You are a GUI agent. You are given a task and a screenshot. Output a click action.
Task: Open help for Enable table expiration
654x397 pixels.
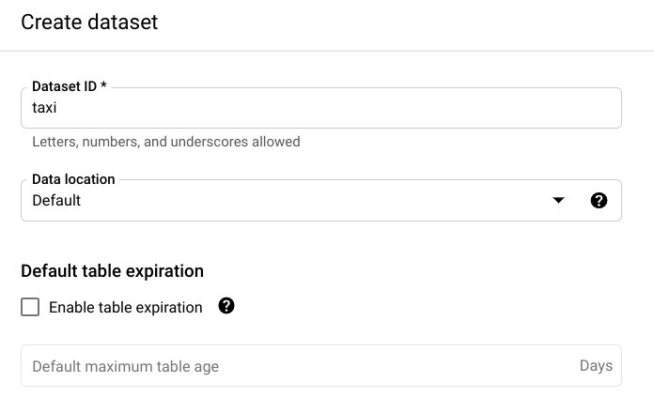click(x=226, y=306)
